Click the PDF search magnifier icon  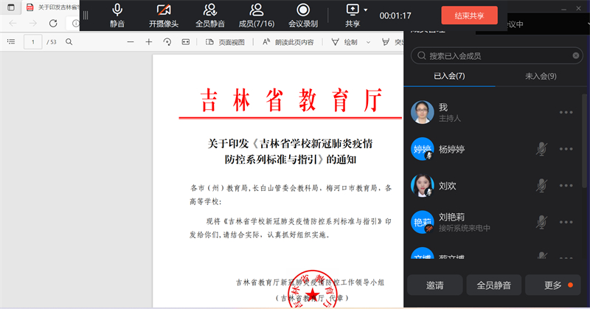(69, 42)
